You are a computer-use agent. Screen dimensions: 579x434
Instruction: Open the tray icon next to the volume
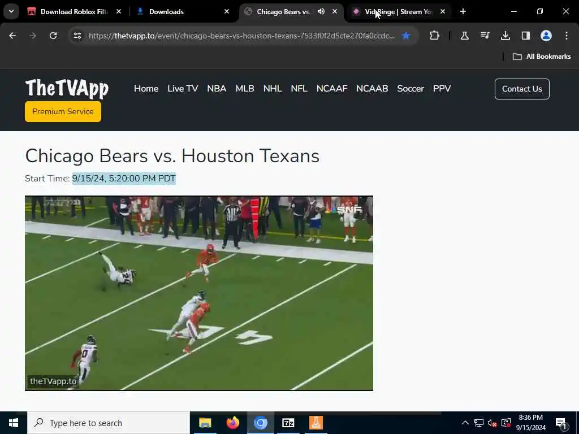pos(505,423)
